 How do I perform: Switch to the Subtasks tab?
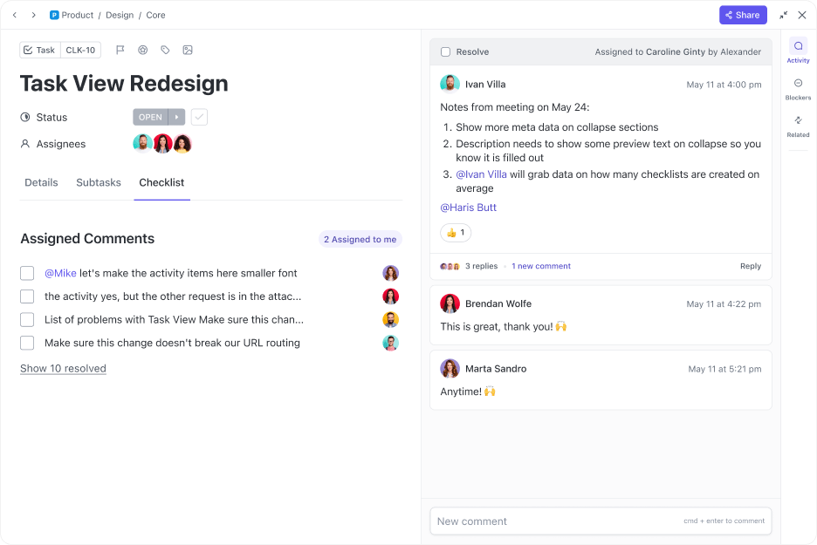pyautogui.click(x=98, y=182)
